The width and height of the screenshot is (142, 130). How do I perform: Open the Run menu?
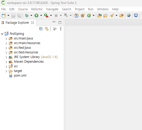pyautogui.click(x=91, y=9)
